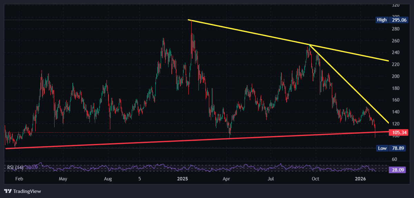This screenshot has width=414, height=198.
Task: Click the May label on the time axis
Action: point(63,179)
